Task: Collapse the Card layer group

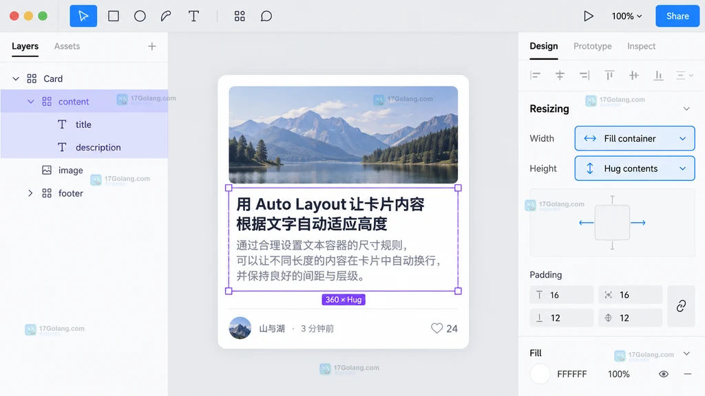Action: (x=16, y=78)
